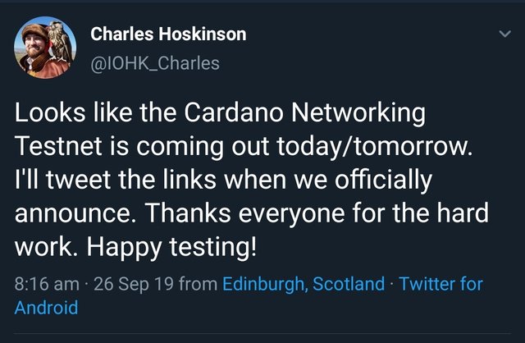Visit the @IOHK_Charles handle
Image resolution: width=525 pixels, height=343 pixels.
(154, 62)
